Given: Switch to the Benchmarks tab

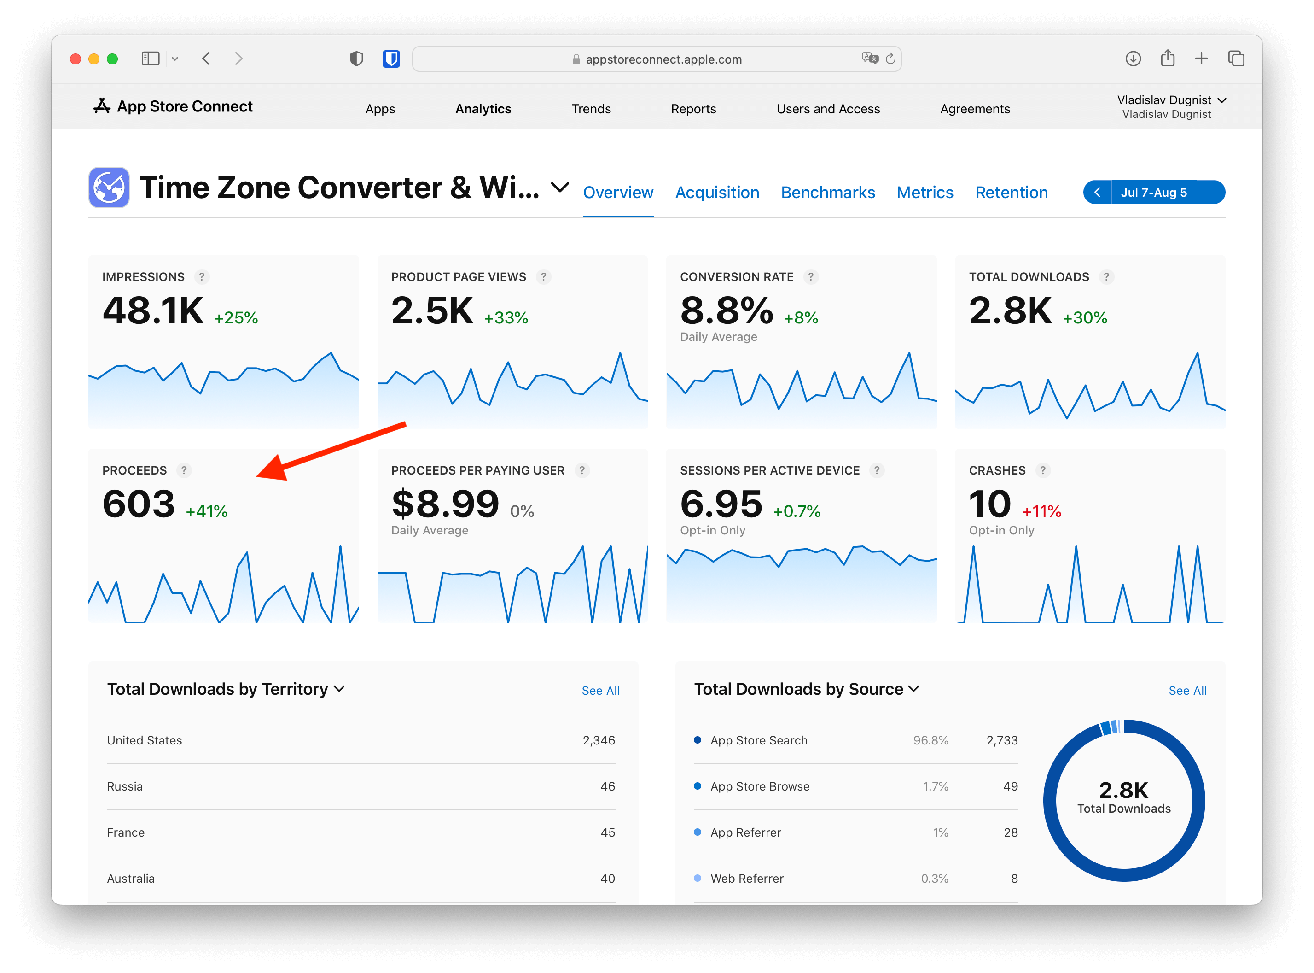Looking at the screenshot, I should (x=827, y=193).
